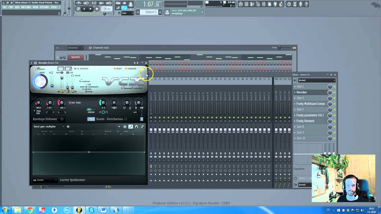Toggle the PEAK / RMS switch
Viewport: 381px width, 214px height.
point(34,112)
